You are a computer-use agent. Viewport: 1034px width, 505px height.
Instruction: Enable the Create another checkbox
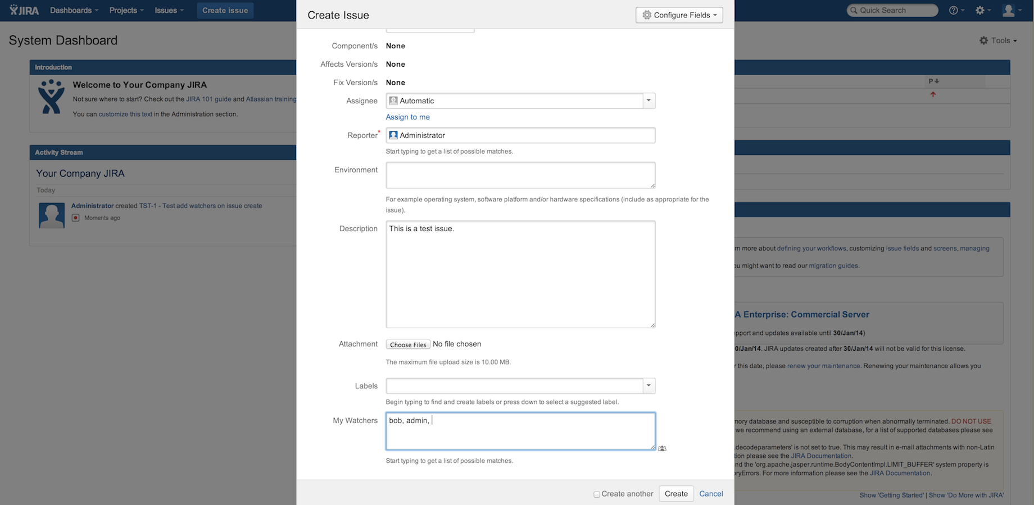(597, 494)
